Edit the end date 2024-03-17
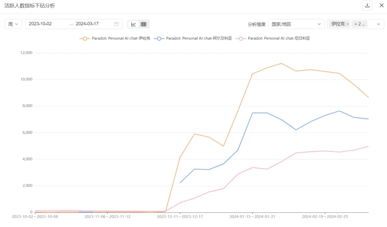Image resolution: width=387 pixels, height=227 pixels. tap(87, 24)
